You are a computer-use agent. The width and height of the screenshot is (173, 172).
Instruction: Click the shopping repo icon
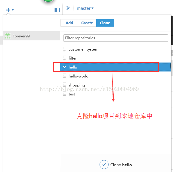click(64, 85)
